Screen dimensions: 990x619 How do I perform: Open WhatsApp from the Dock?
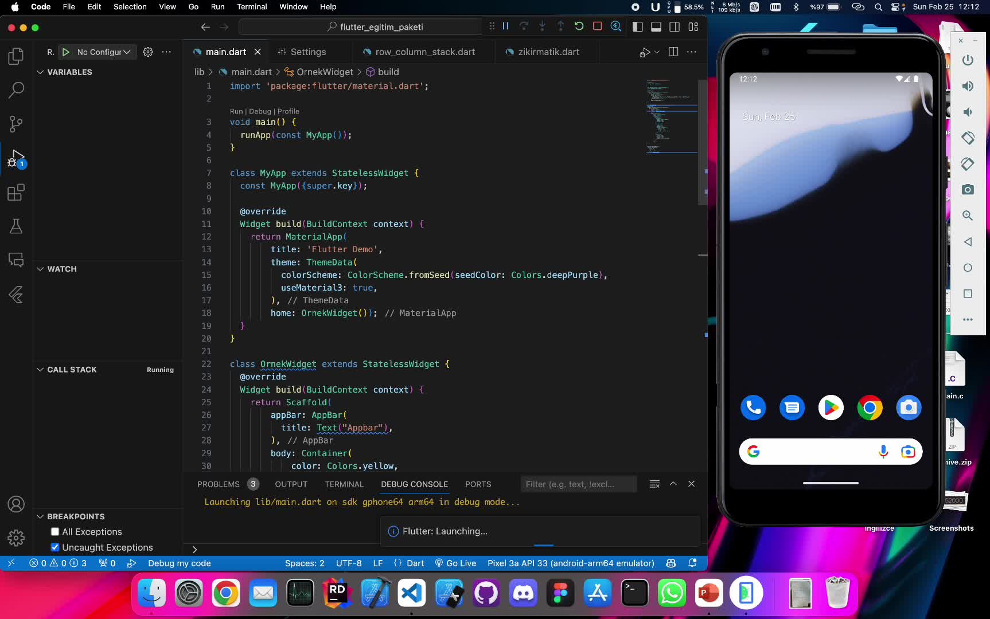point(672,594)
